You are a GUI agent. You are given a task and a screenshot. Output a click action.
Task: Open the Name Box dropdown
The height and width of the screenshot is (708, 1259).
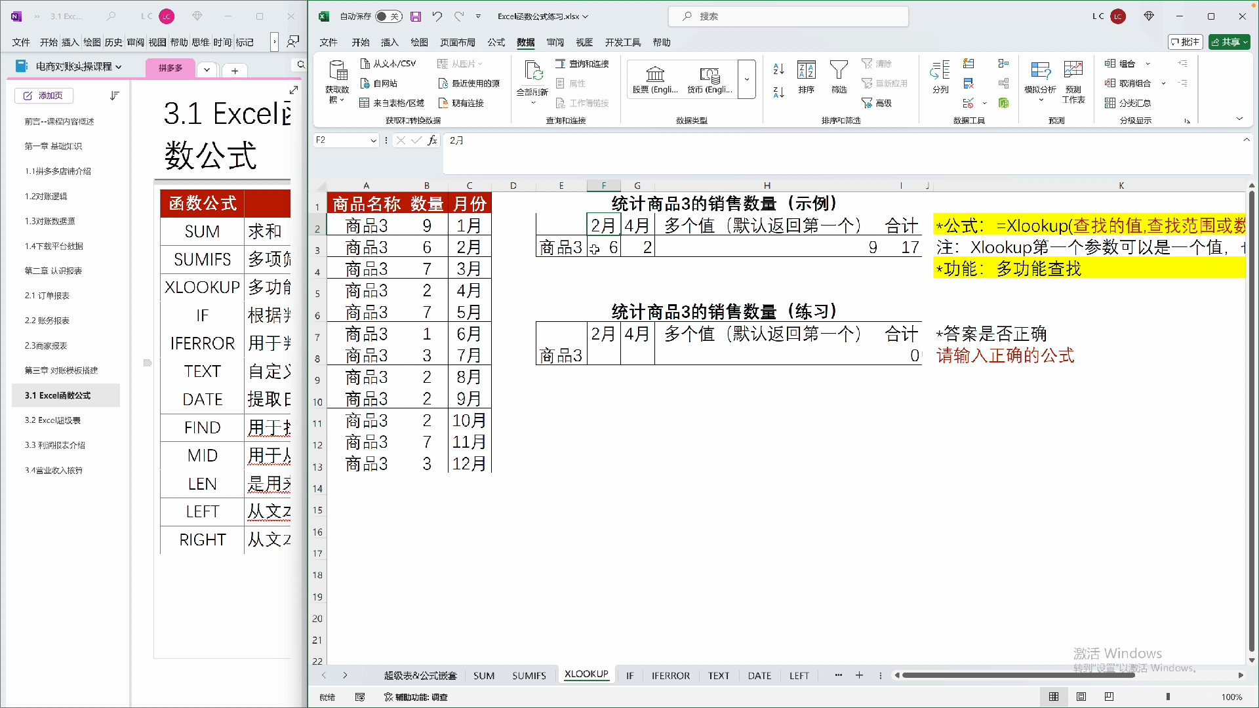pyautogui.click(x=373, y=140)
